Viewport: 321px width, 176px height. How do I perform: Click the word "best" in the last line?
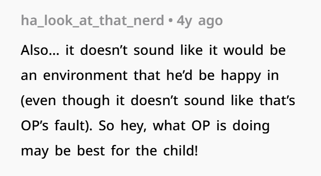click(91, 151)
